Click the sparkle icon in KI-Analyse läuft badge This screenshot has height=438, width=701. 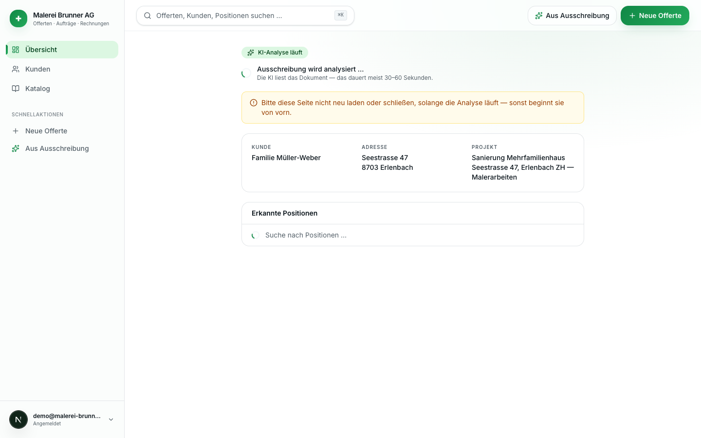click(x=251, y=53)
